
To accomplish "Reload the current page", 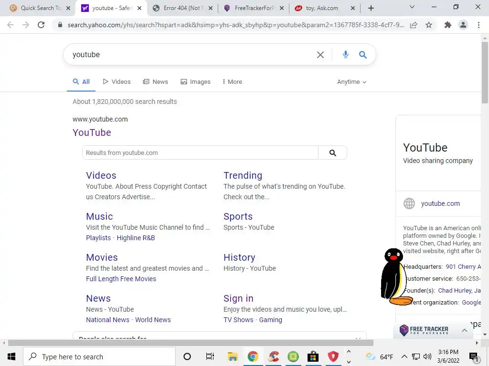I will (41, 25).
